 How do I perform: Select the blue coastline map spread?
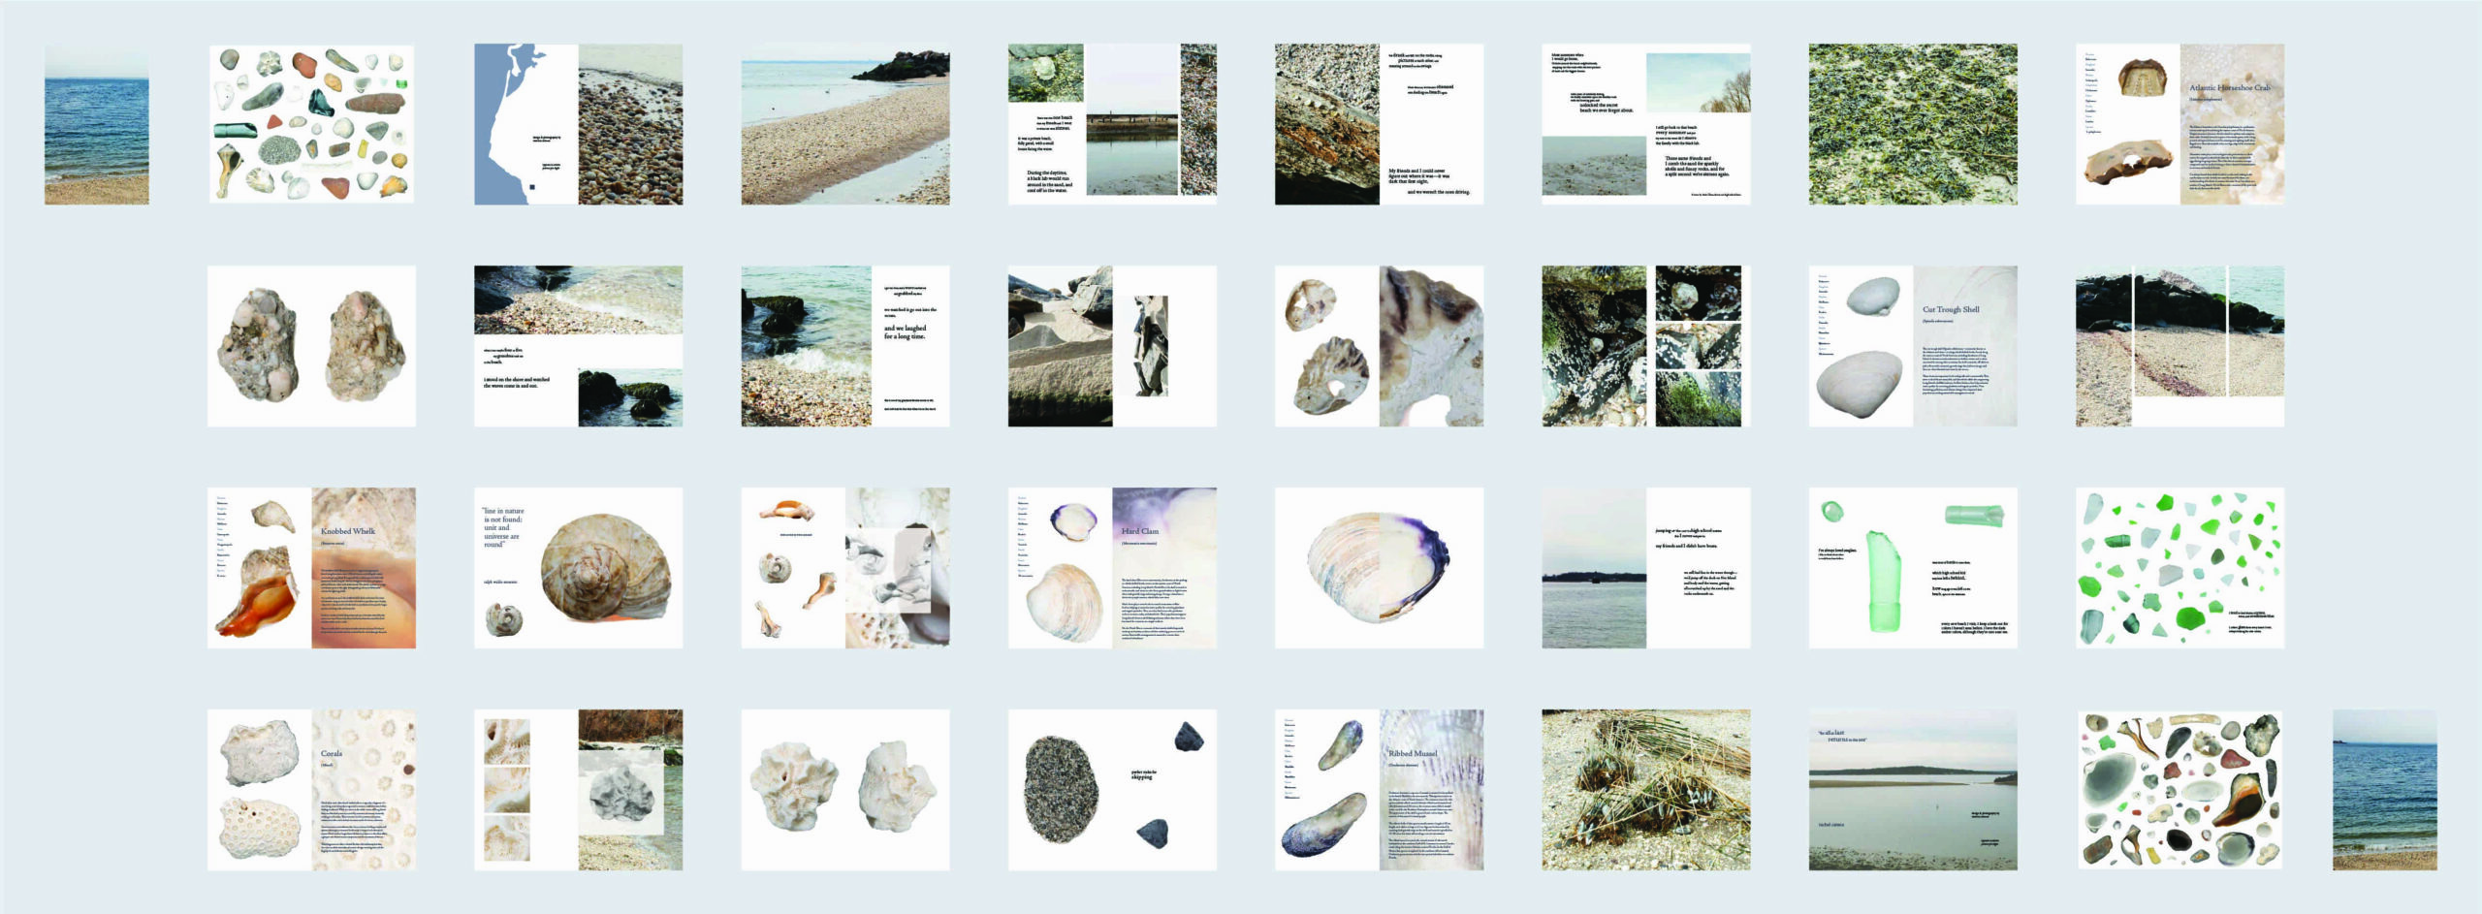(x=578, y=124)
